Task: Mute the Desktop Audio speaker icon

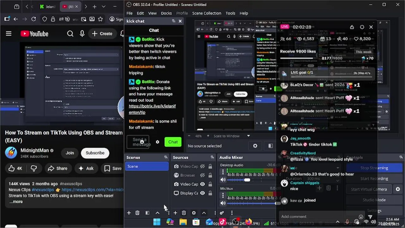Action: tap(223, 180)
